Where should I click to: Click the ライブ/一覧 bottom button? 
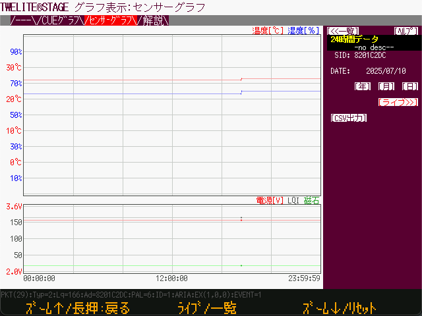pos(206,308)
